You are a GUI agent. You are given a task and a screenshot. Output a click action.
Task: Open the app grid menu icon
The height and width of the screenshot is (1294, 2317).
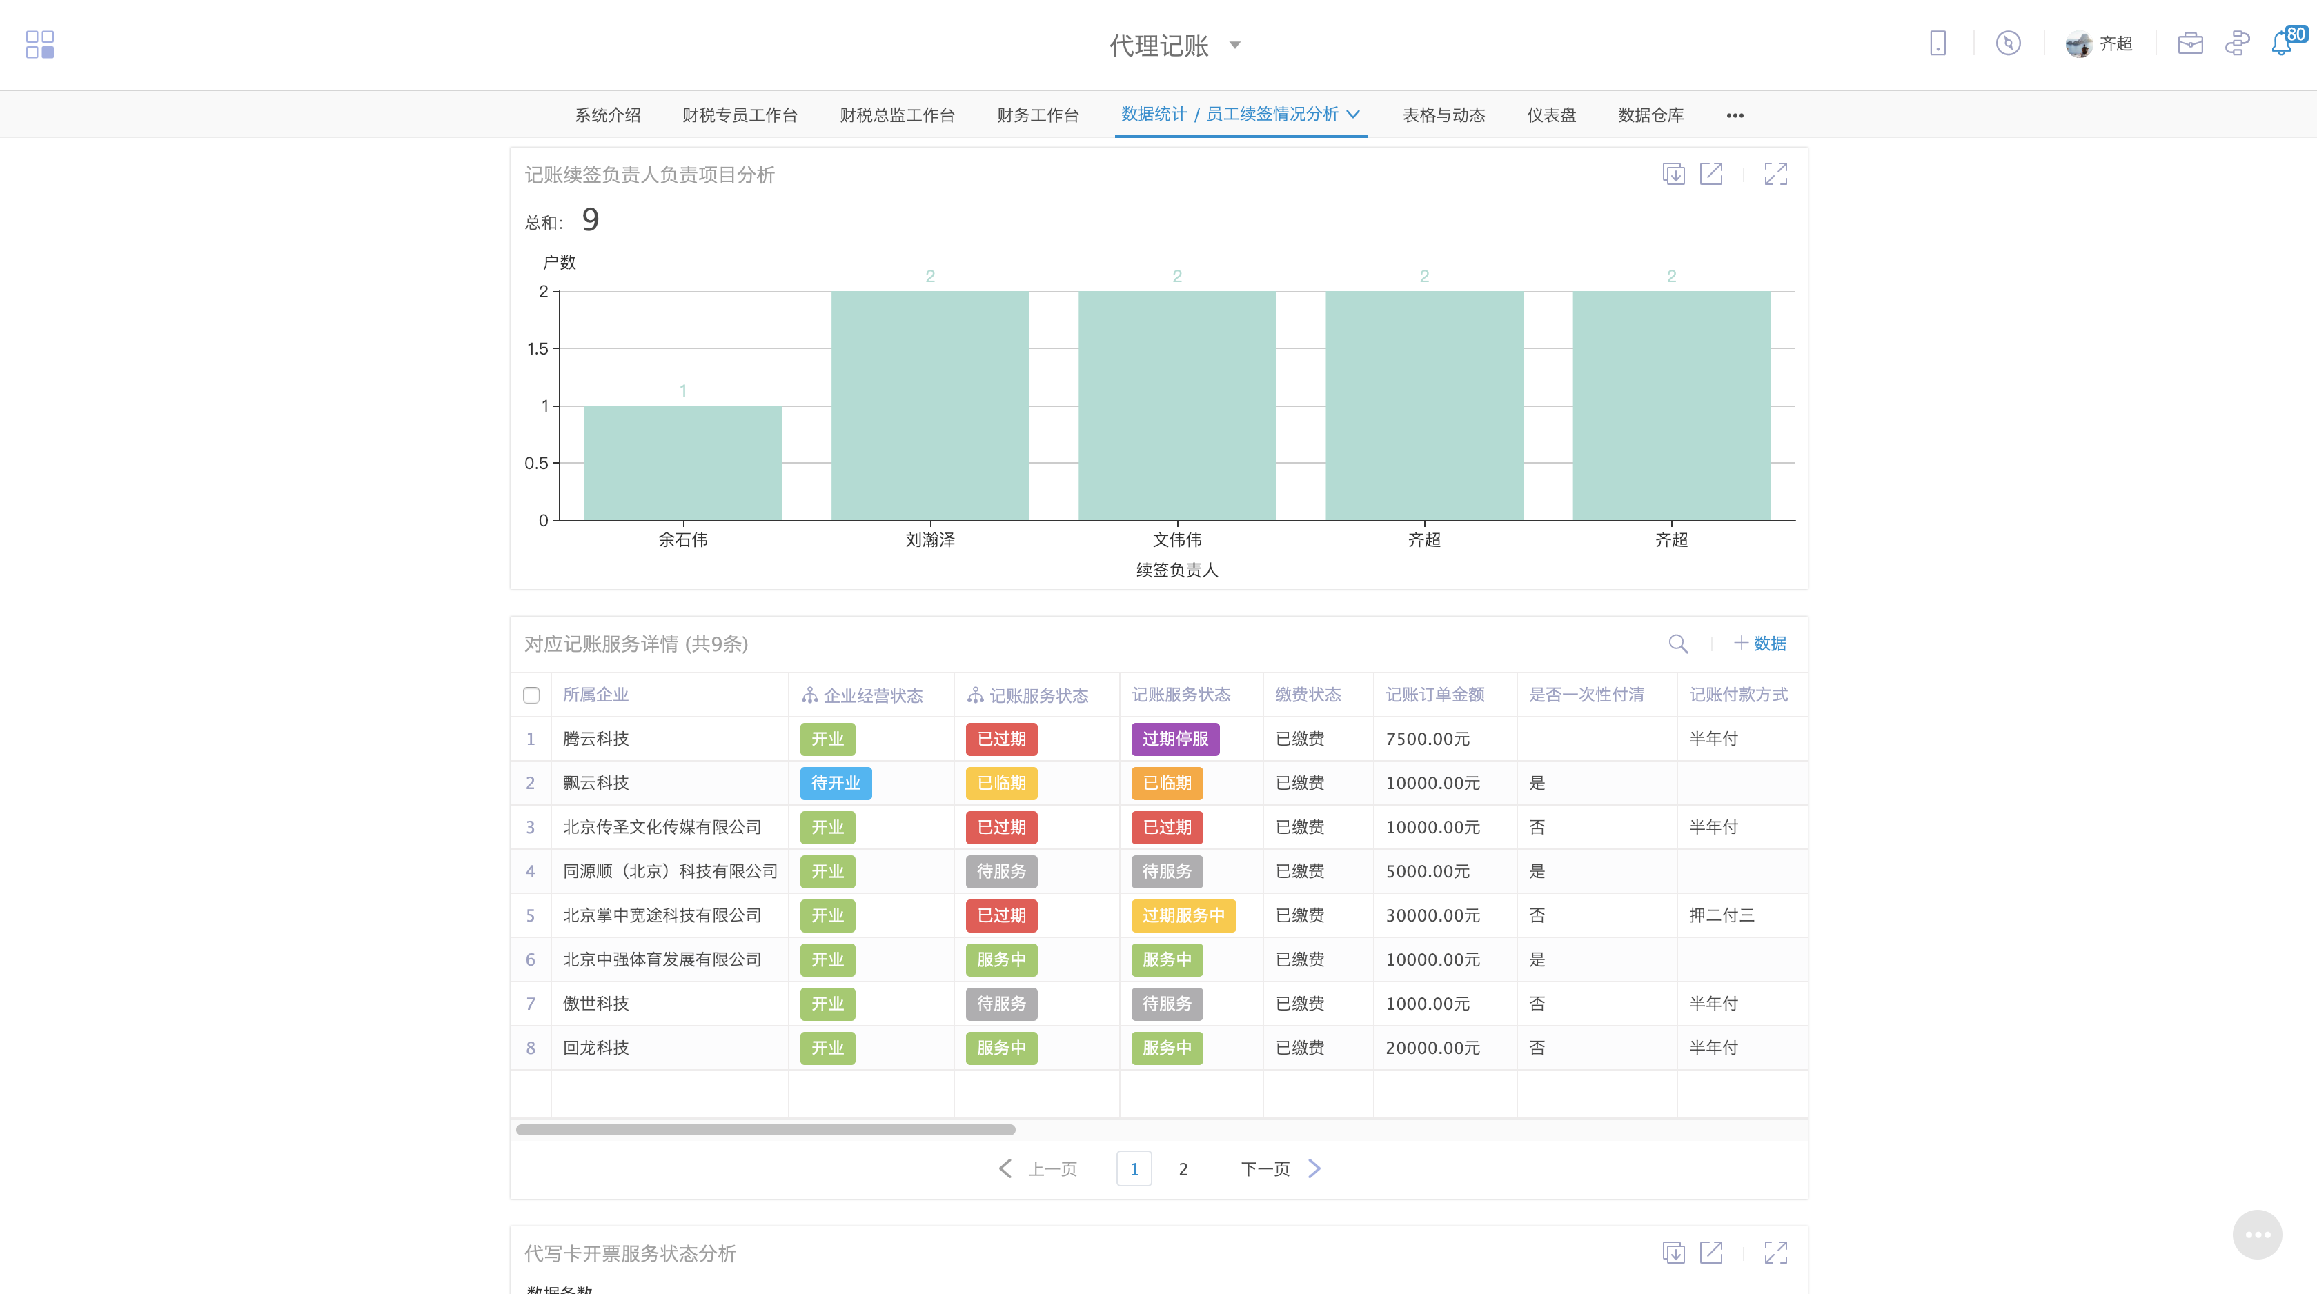tap(39, 44)
